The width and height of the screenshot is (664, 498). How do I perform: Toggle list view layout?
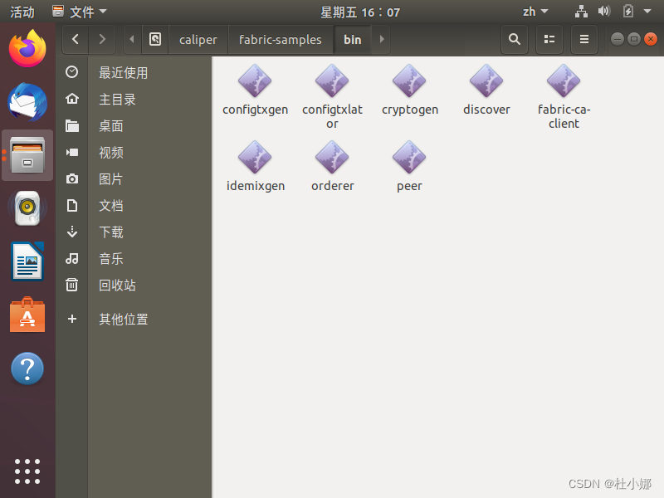(x=549, y=39)
